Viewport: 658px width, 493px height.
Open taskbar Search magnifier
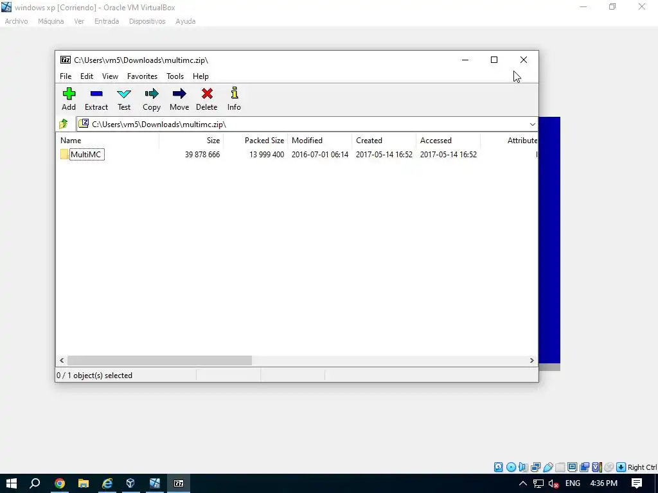point(35,483)
